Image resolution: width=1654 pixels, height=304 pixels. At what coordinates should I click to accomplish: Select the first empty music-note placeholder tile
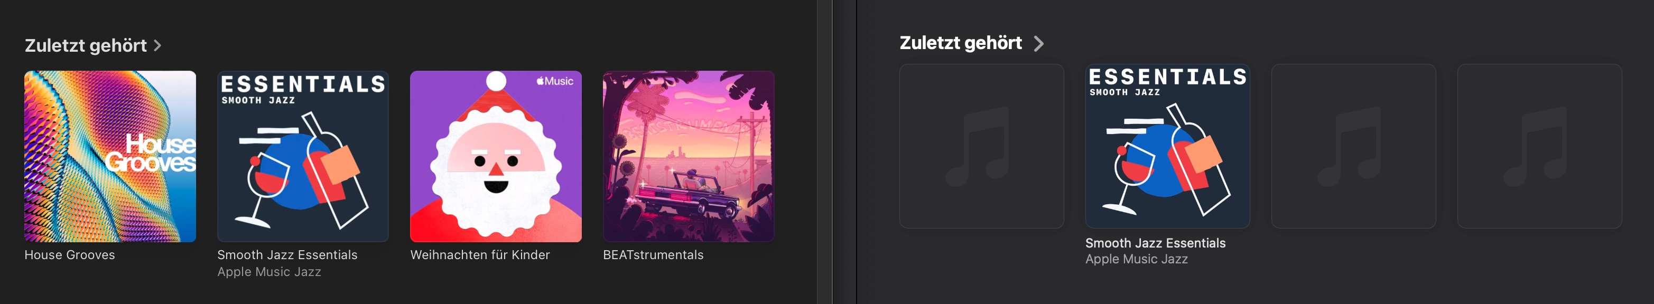click(x=982, y=146)
